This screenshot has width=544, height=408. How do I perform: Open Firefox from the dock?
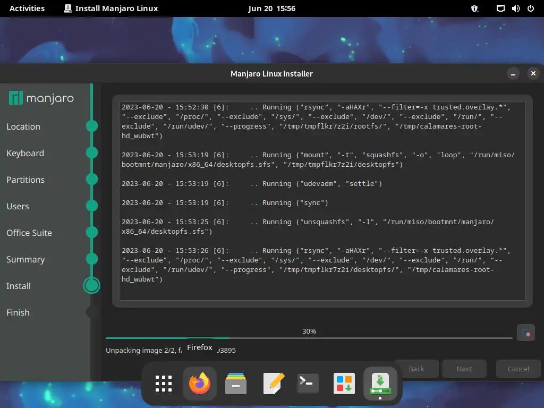tap(200, 384)
